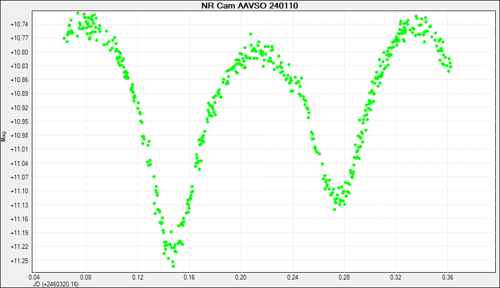This screenshot has width=500, height=288.
Task: Select the +11.25 magnitude tick label
Action: click(19, 260)
